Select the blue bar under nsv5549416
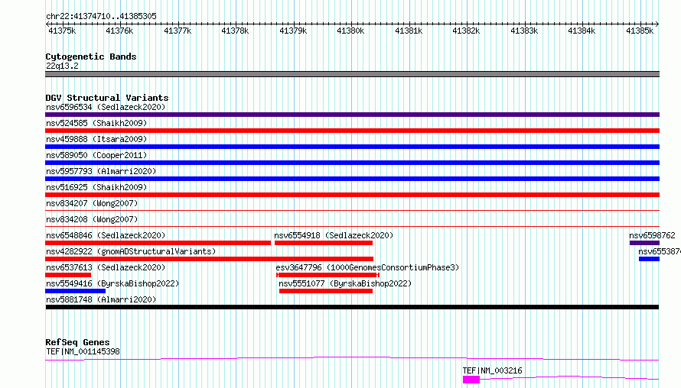This screenshot has width=681, height=388. click(x=75, y=291)
